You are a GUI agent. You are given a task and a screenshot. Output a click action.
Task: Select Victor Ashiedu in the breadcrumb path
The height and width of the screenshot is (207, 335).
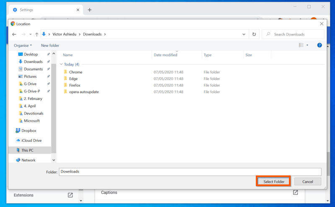pyautogui.click(x=64, y=34)
